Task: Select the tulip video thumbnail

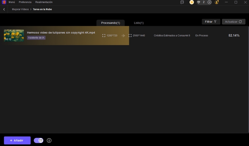Action: pos(14,35)
